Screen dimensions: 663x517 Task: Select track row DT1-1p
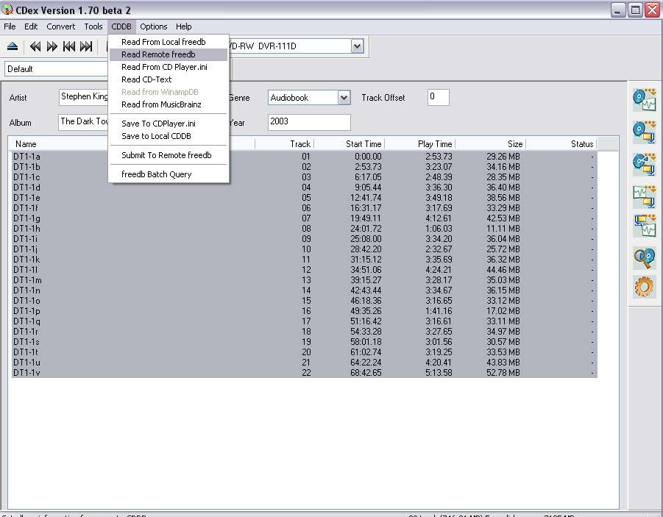[x=304, y=310]
